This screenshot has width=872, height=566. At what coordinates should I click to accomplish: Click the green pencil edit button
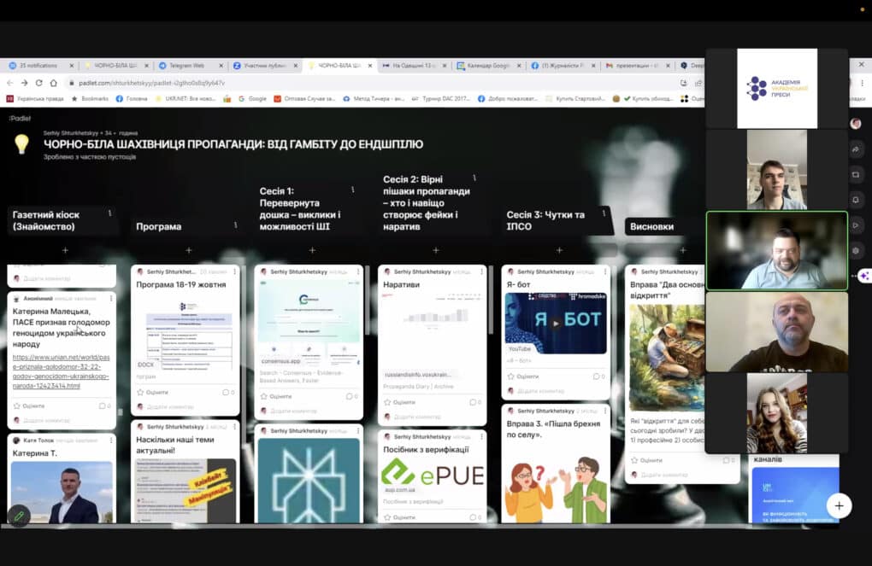point(19,516)
